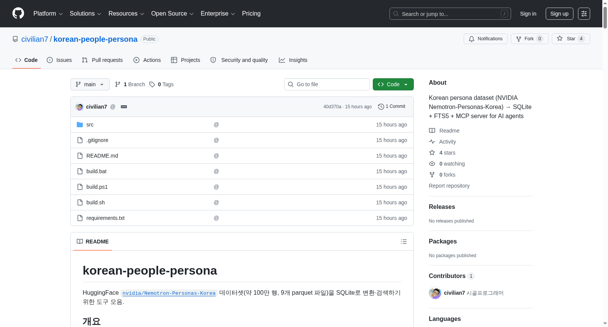Open the Readme link in About
This screenshot has width=608, height=327.
coord(444,131)
